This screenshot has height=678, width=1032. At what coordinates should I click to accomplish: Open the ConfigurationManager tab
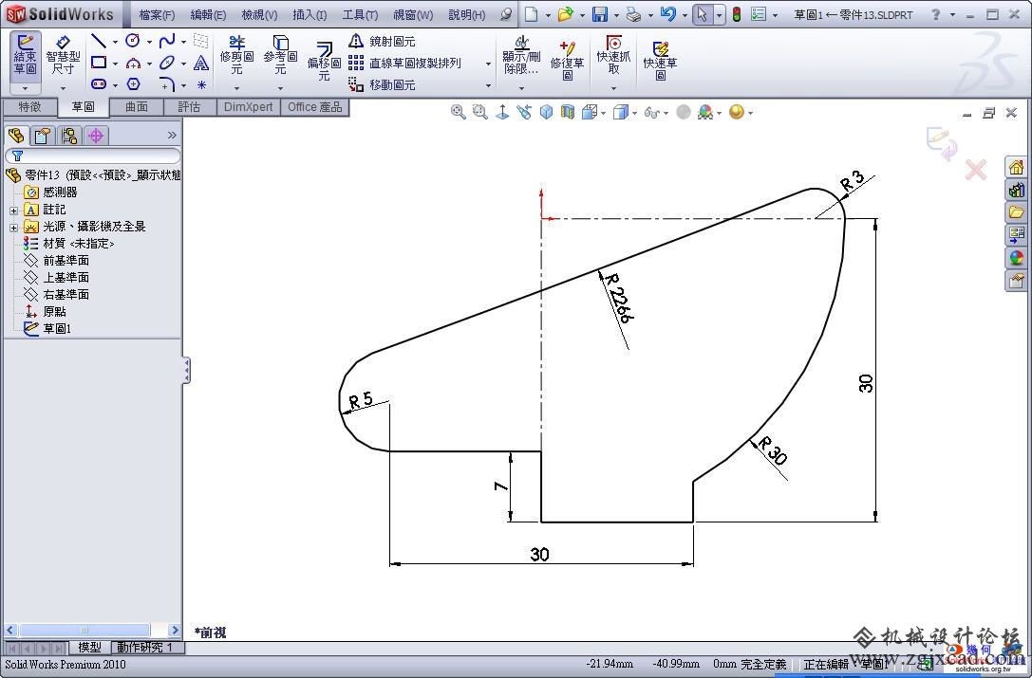69,137
